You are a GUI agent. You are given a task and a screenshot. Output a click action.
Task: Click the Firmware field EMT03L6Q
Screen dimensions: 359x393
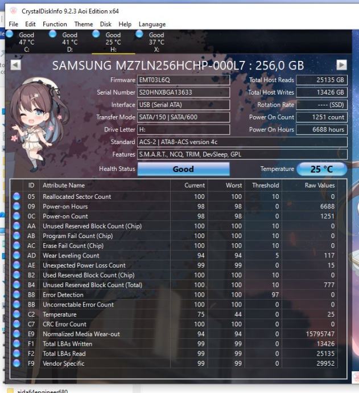pos(184,80)
